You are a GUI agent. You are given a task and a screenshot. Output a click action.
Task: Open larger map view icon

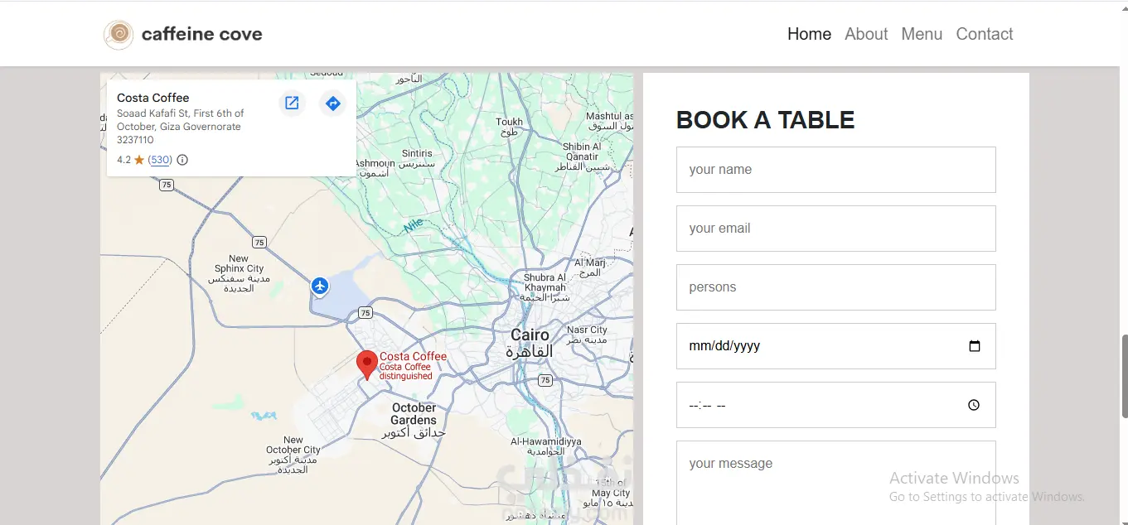tap(292, 103)
